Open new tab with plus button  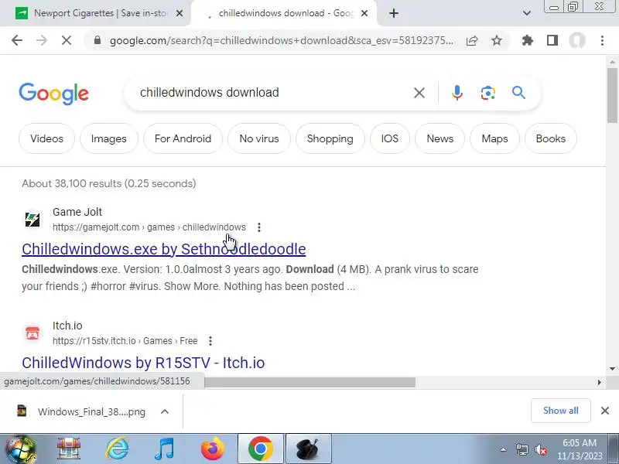tap(394, 13)
